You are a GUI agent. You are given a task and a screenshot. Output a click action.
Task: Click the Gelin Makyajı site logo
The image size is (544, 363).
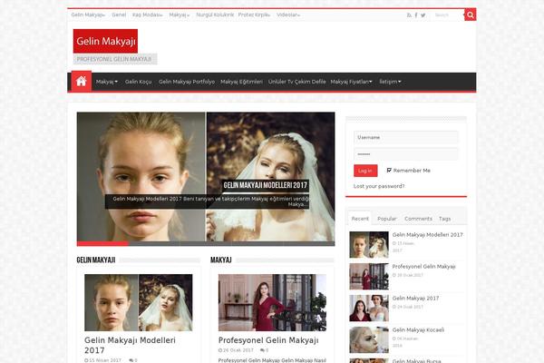pos(105,41)
